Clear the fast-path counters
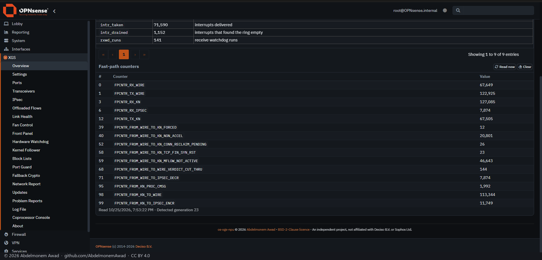The height and width of the screenshot is (260, 542). click(525, 67)
